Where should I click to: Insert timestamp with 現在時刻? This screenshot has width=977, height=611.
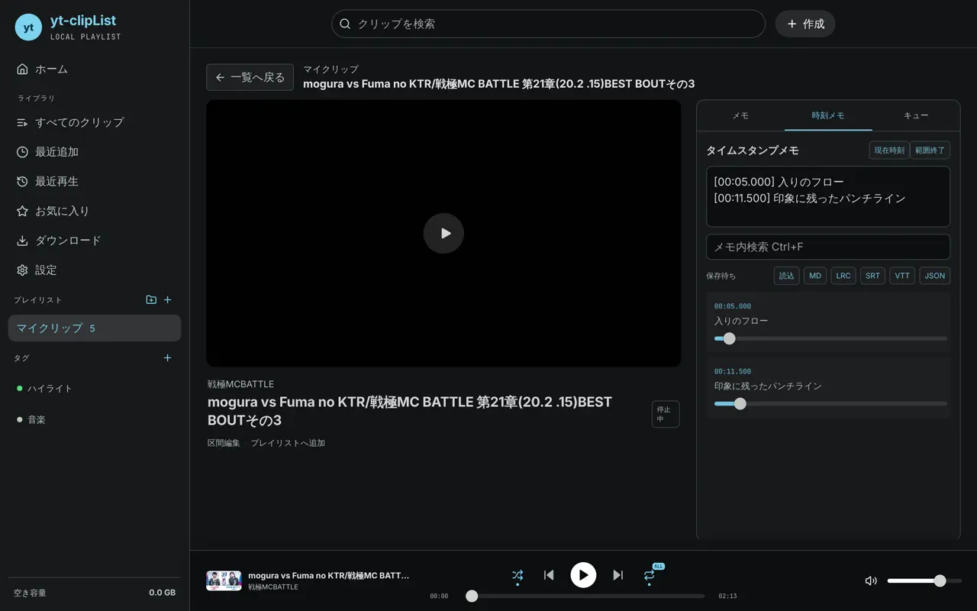tap(889, 150)
